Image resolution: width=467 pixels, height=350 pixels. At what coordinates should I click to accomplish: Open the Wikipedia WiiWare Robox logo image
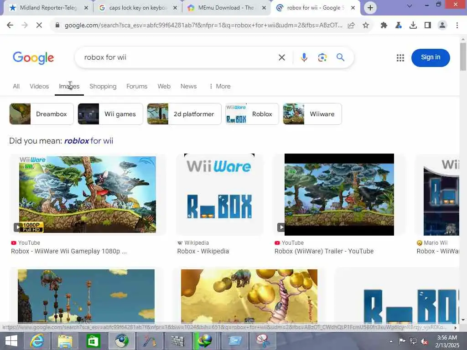point(219,194)
